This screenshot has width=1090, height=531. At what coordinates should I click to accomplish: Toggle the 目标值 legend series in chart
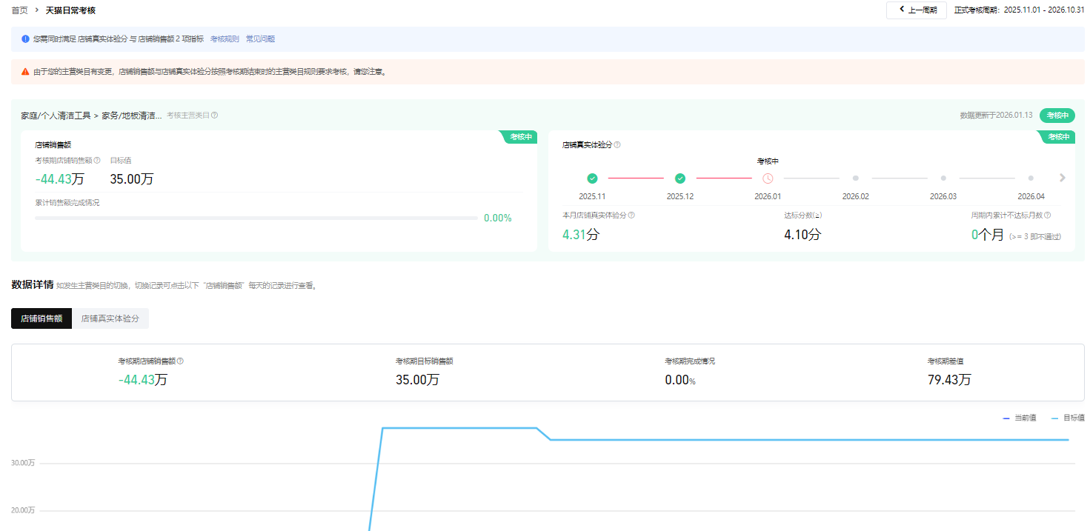[1068, 418]
